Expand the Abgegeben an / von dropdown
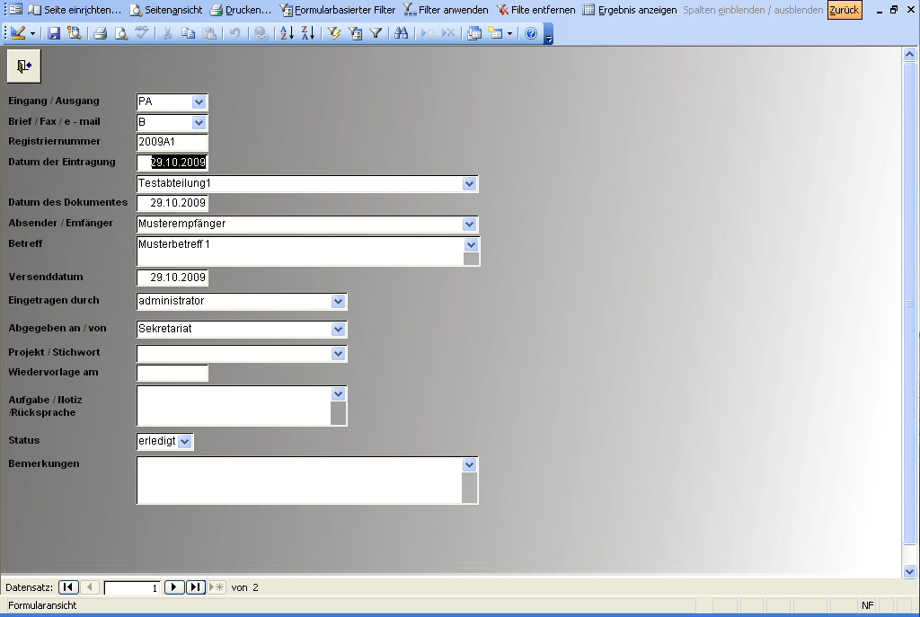Viewport: 920px width, 617px height. pyautogui.click(x=338, y=330)
